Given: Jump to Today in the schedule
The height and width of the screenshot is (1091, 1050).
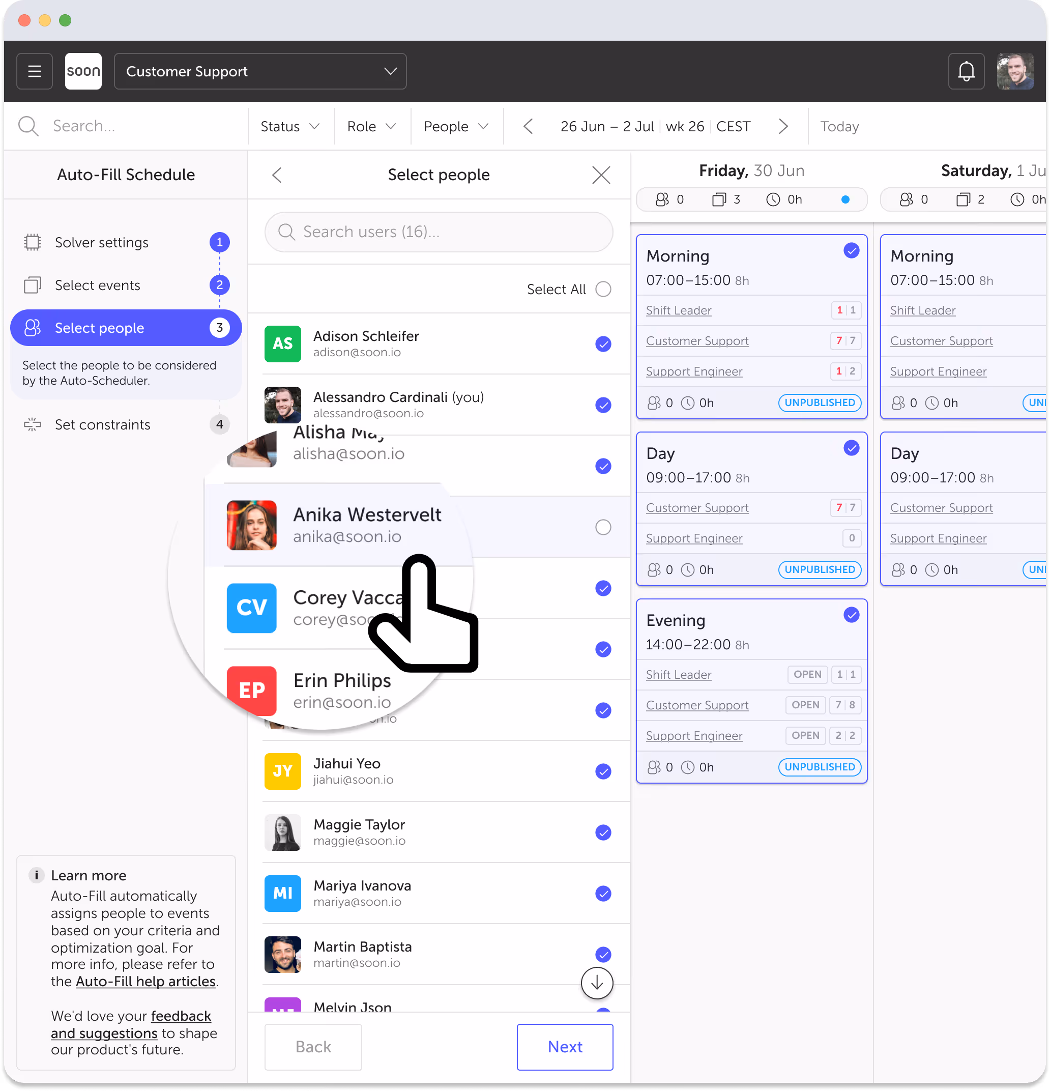Looking at the screenshot, I should click(x=839, y=126).
